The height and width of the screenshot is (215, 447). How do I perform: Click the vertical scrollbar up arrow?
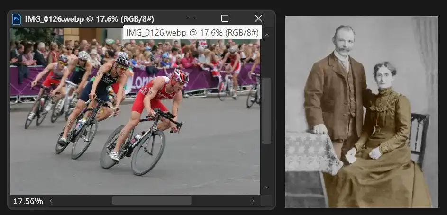pyautogui.click(x=267, y=35)
